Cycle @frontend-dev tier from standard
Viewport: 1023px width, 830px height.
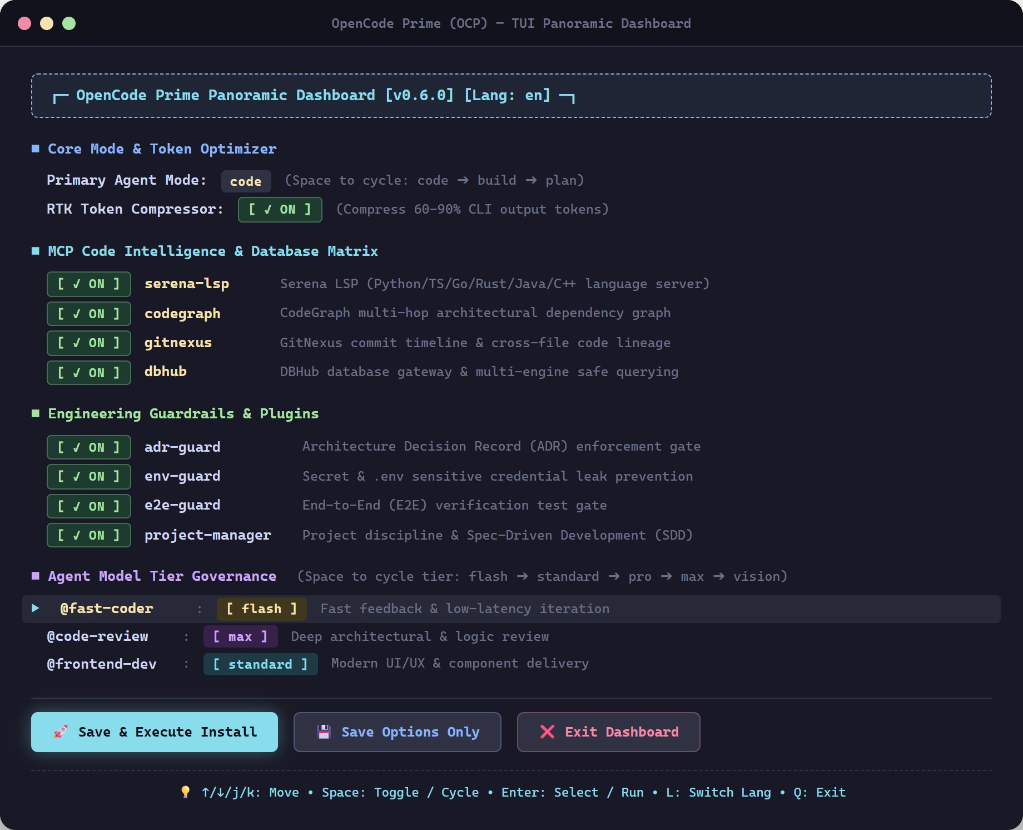coord(260,664)
